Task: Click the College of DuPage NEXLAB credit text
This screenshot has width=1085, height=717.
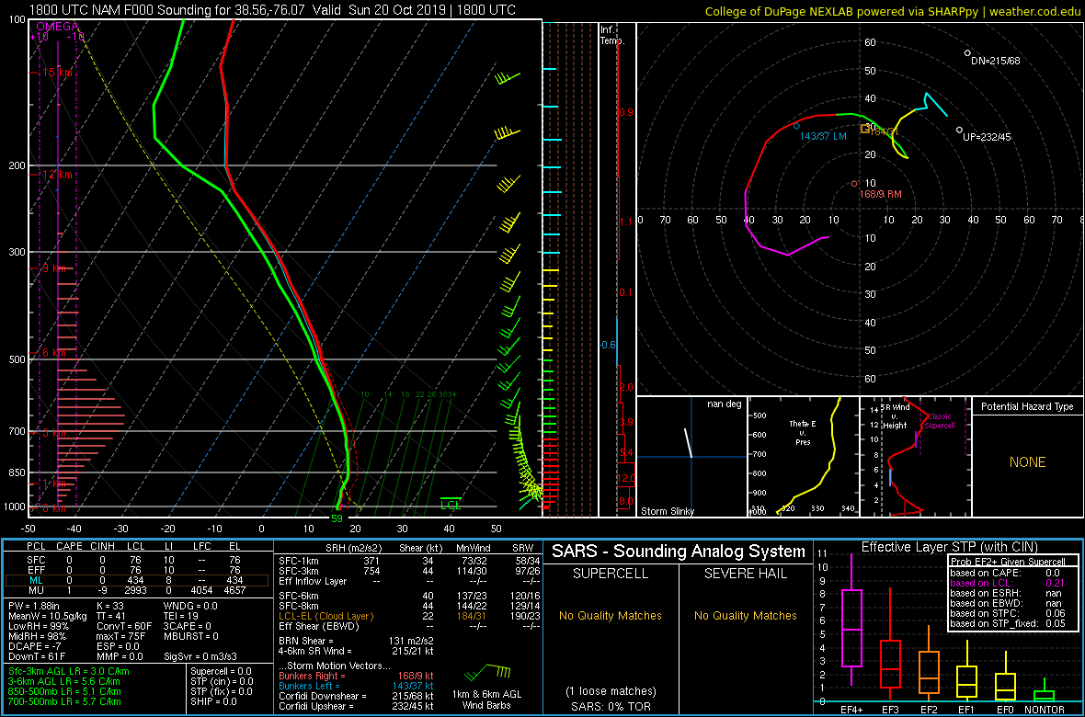Action: (x=894, y=11)
